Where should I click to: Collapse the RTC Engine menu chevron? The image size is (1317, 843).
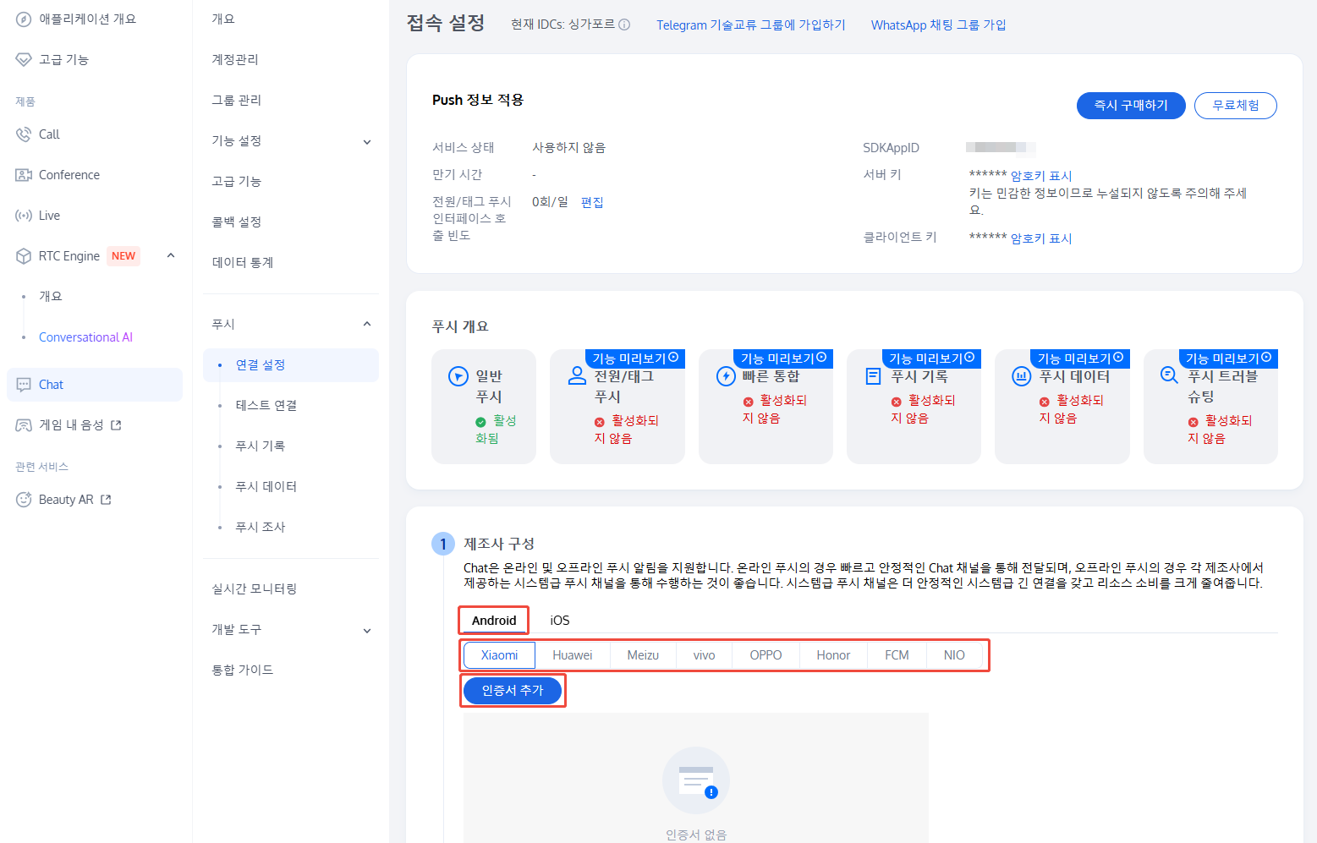tap(171, 255)
